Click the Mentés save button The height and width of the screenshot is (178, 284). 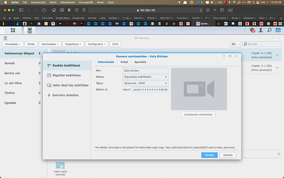209,155
